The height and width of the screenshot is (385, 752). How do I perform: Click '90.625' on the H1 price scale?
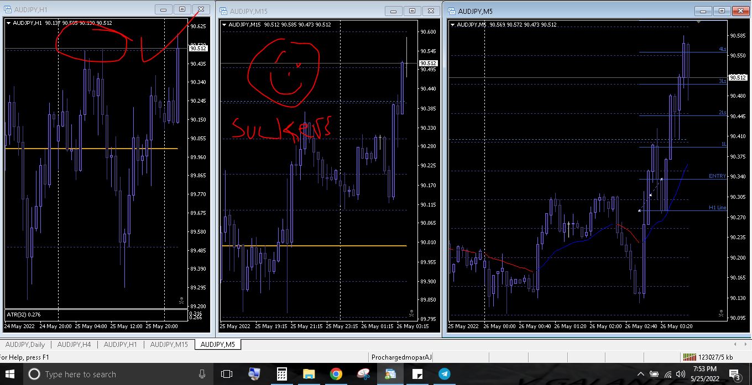198,26
